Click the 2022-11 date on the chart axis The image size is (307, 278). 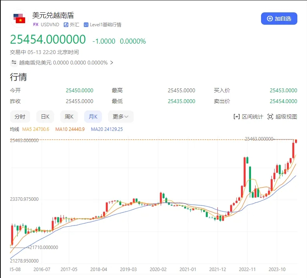click(247, 270)
